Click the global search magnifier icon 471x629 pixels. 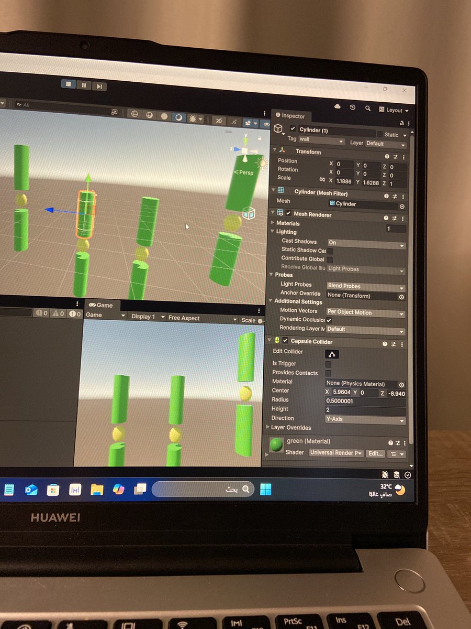368,109
